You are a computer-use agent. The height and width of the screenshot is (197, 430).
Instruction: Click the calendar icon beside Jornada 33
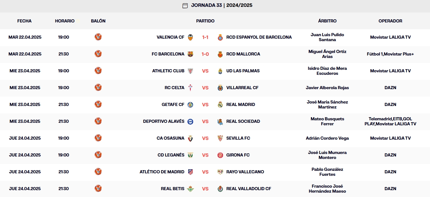click(x=185, y=6)
